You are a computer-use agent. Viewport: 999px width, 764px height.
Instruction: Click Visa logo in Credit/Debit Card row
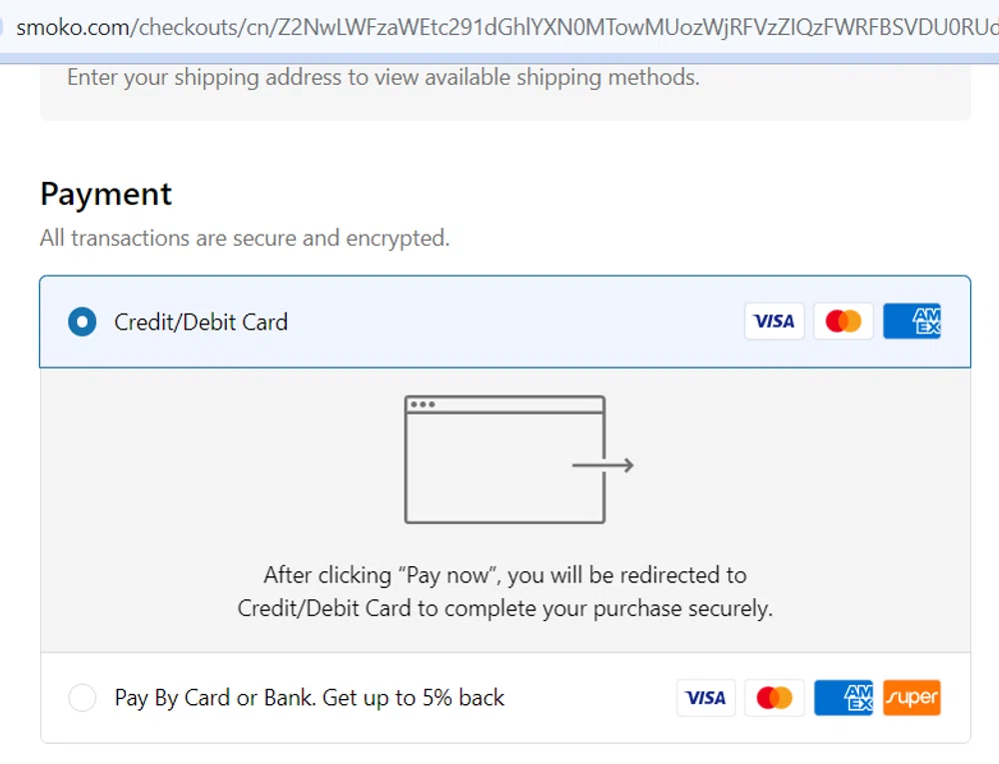tap(774, 322)
